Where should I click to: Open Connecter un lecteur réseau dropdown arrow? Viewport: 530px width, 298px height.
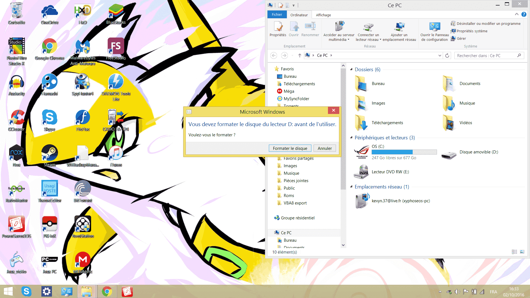[x=380, y=40]
